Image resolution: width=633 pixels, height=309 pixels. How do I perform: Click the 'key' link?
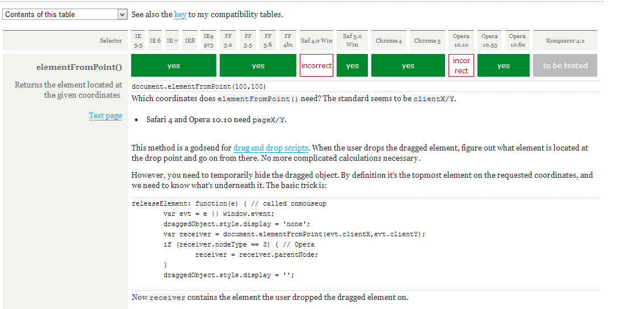(180, 14)
